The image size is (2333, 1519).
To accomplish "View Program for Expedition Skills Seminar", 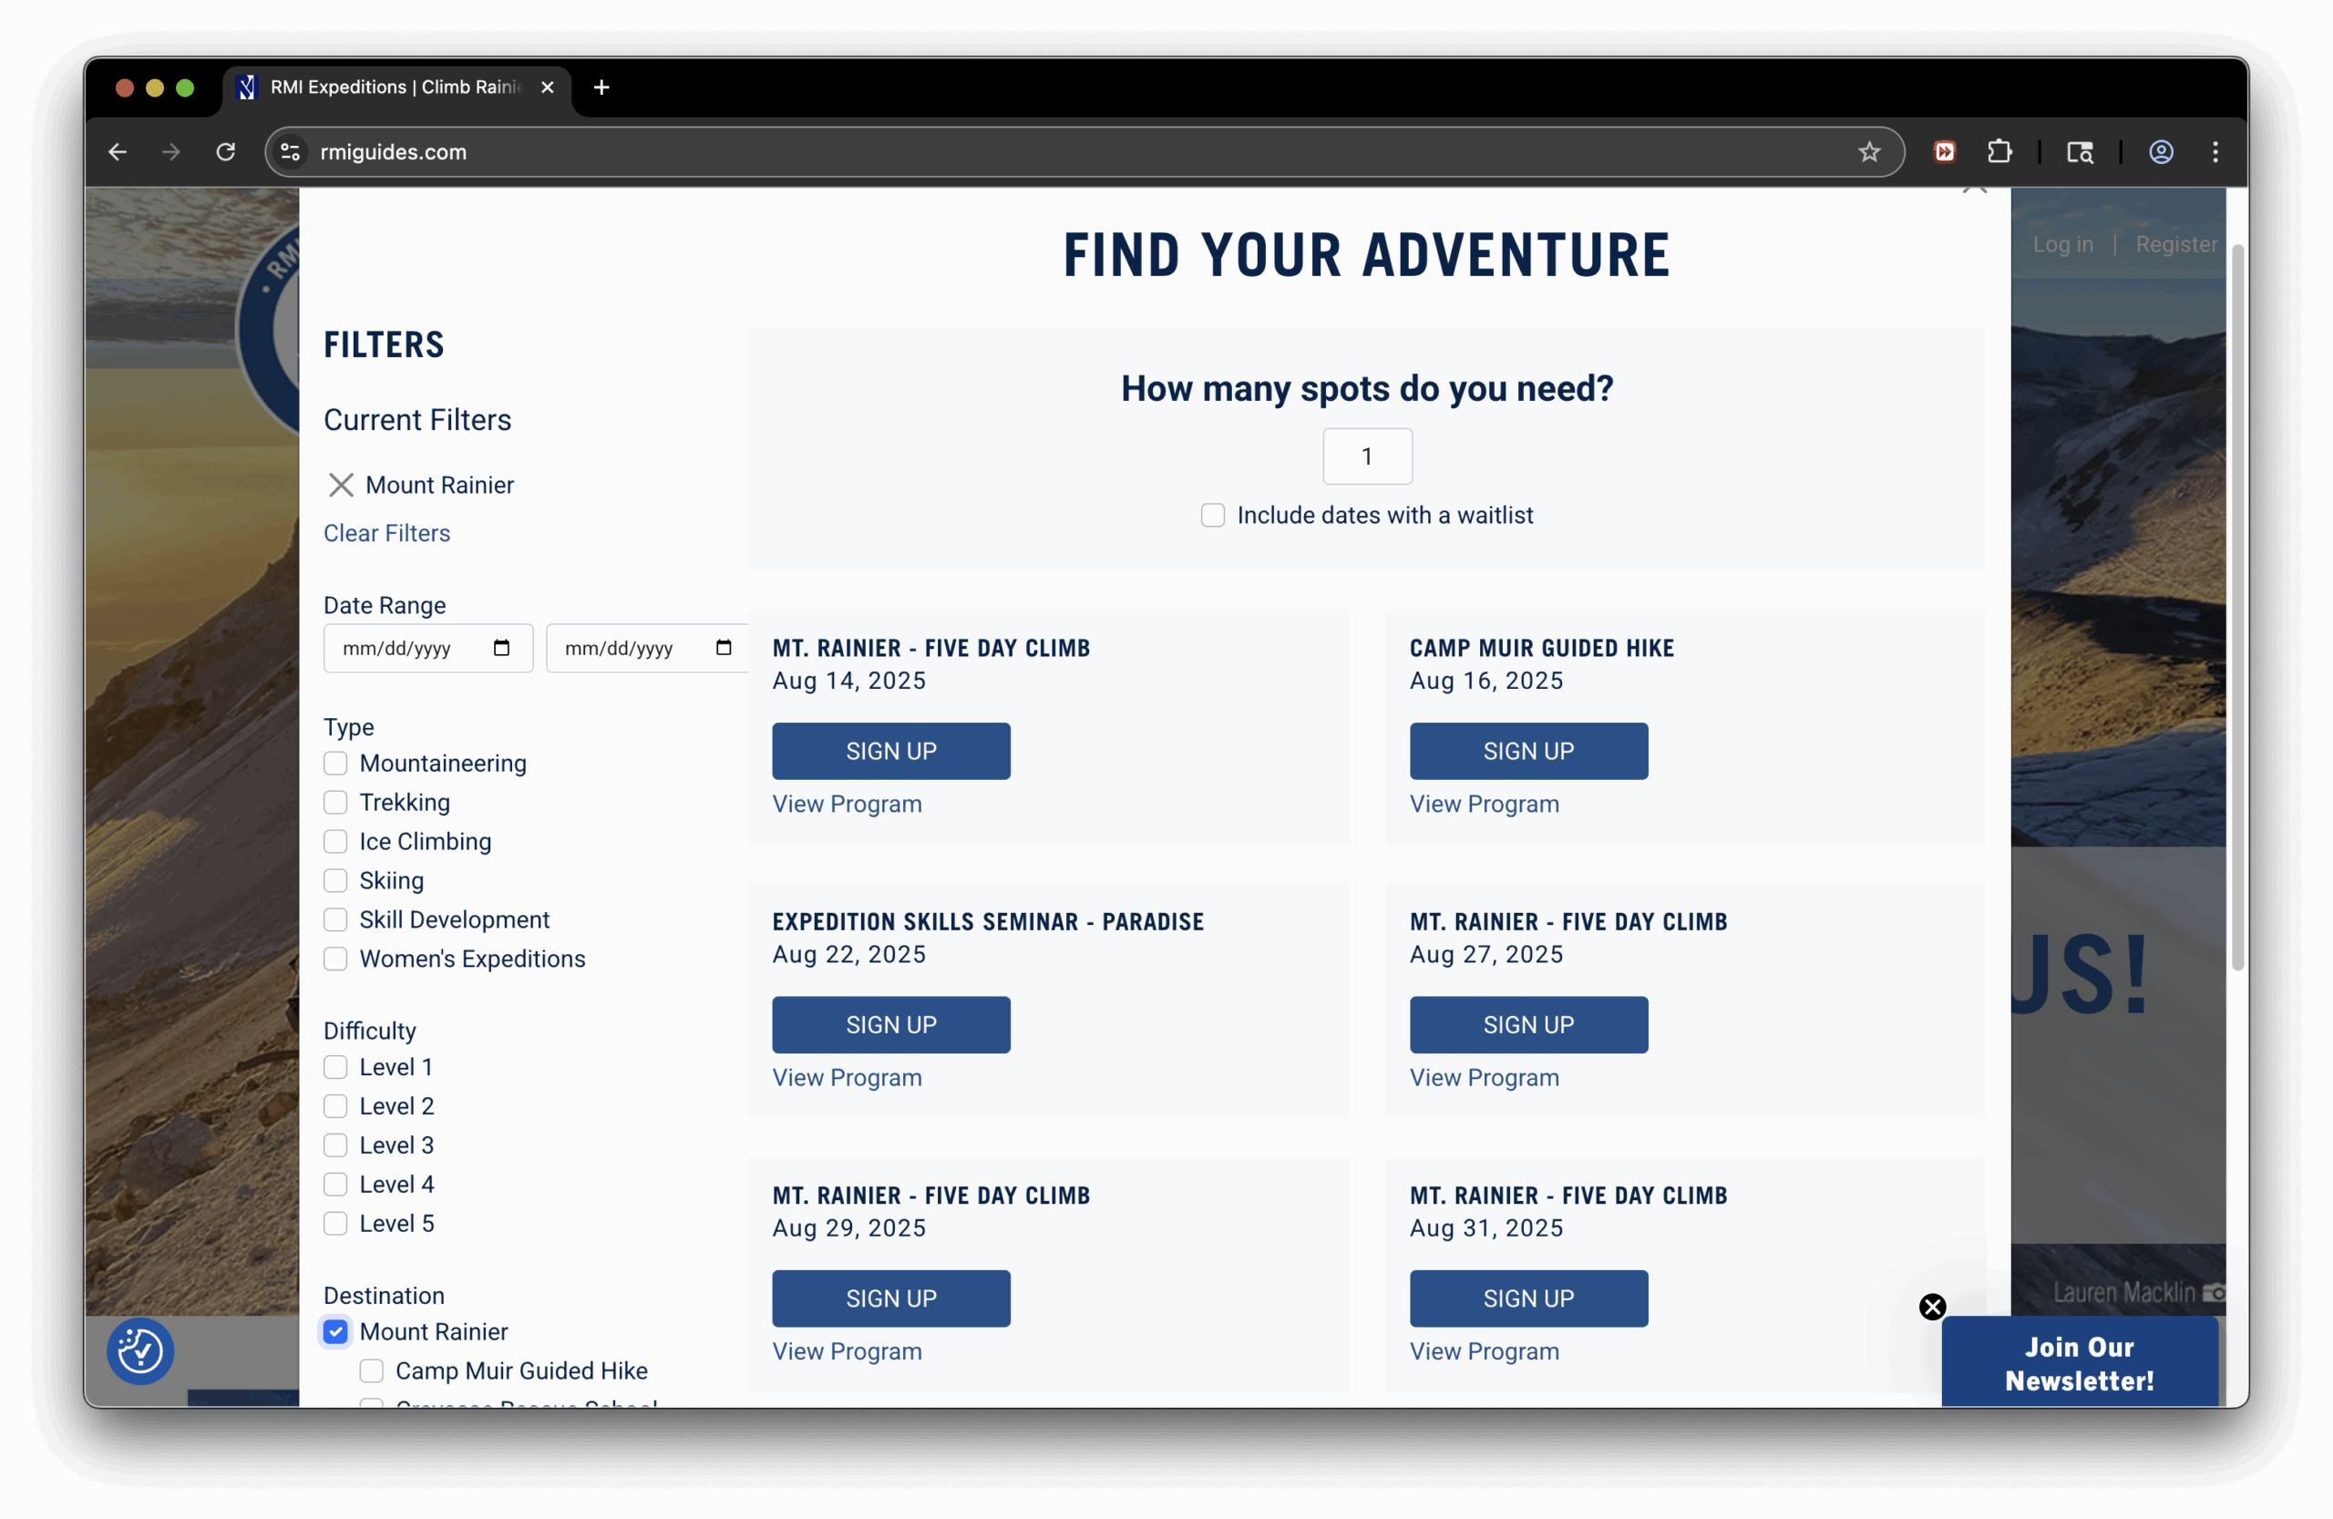I will 847,1077.
